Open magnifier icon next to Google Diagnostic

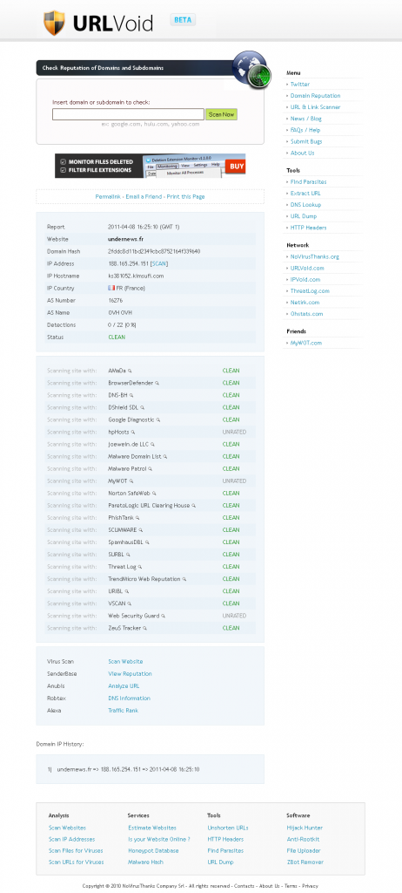pos(158,419)
